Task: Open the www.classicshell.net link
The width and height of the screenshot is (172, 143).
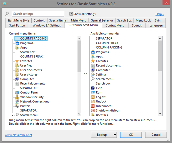Action: pos(18,135)
